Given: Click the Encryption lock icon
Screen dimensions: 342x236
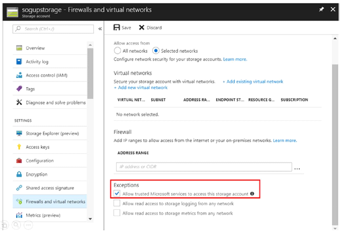Looking at the screenshot, I should (x=19, y=174).
